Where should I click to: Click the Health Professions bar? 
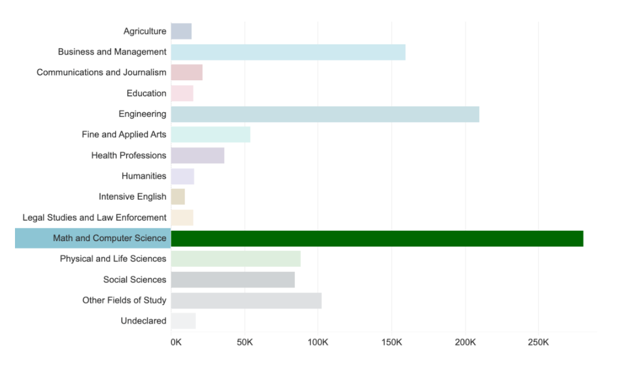click(x=197, y=155)
